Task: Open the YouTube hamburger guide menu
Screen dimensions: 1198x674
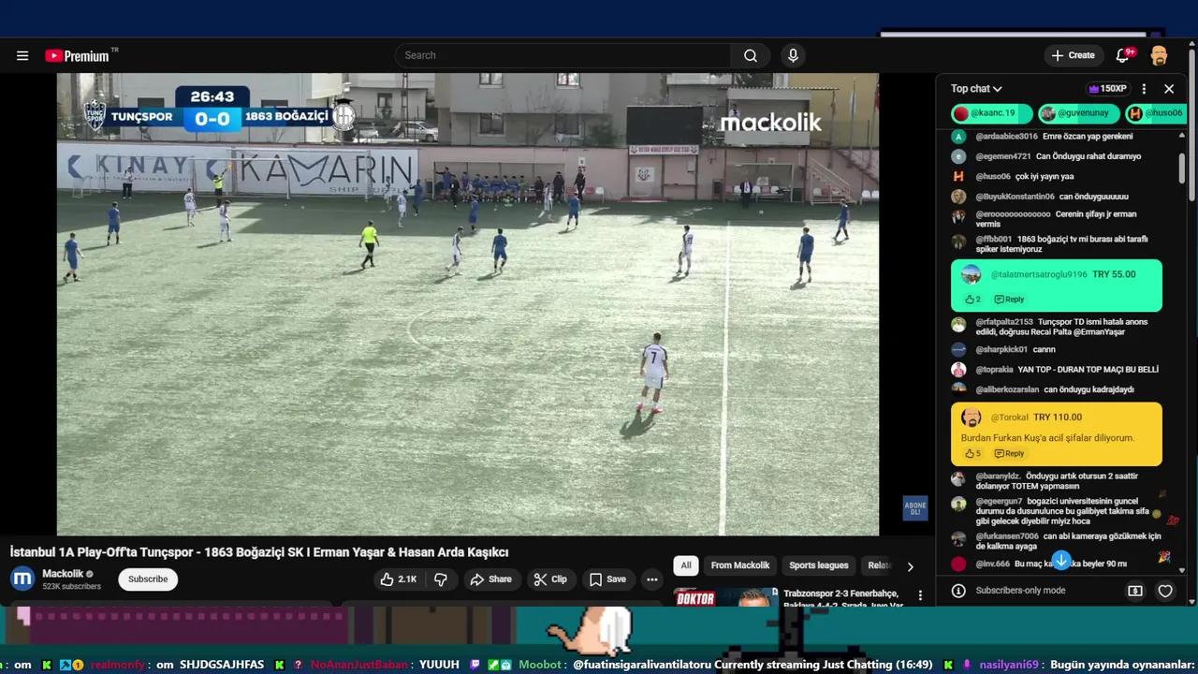Action: tap(22, 55)
